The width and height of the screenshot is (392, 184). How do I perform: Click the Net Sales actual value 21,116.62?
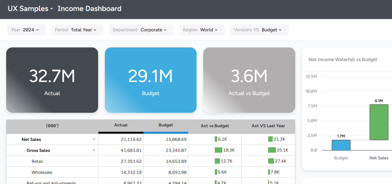[x=131, y=140]
